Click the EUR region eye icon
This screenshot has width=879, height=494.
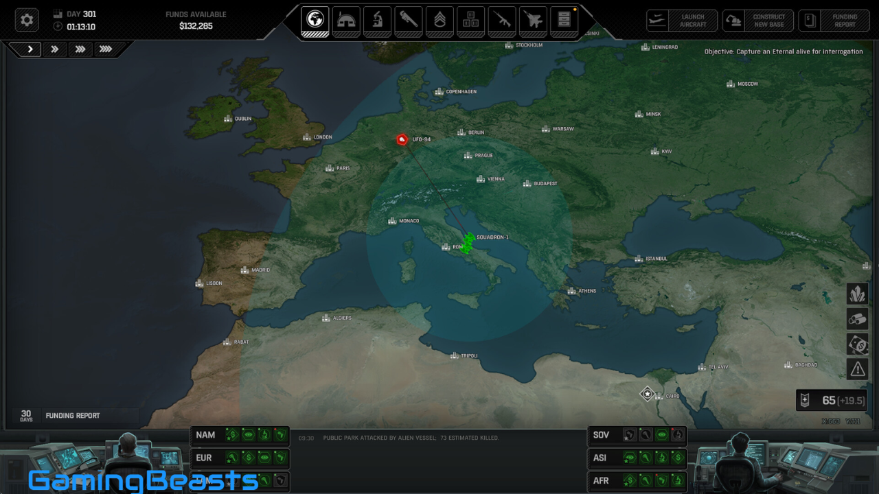264,458
